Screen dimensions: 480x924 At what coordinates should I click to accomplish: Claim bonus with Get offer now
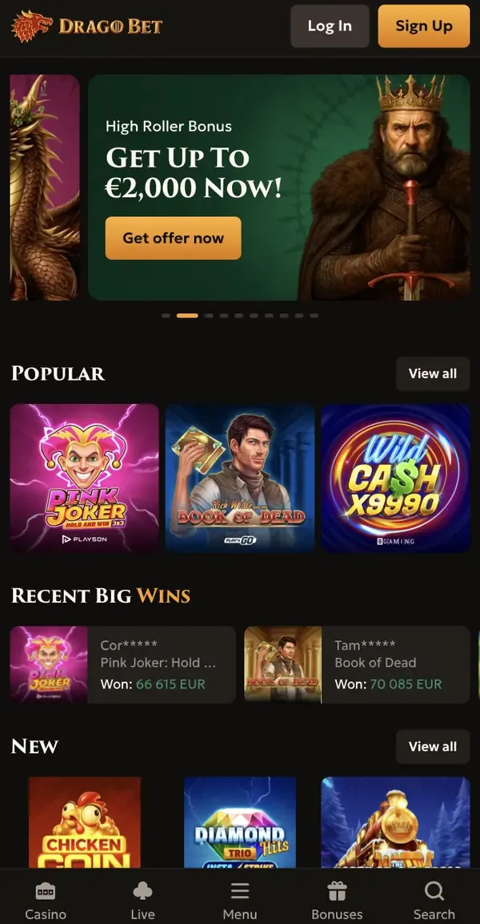coord(173,238)
